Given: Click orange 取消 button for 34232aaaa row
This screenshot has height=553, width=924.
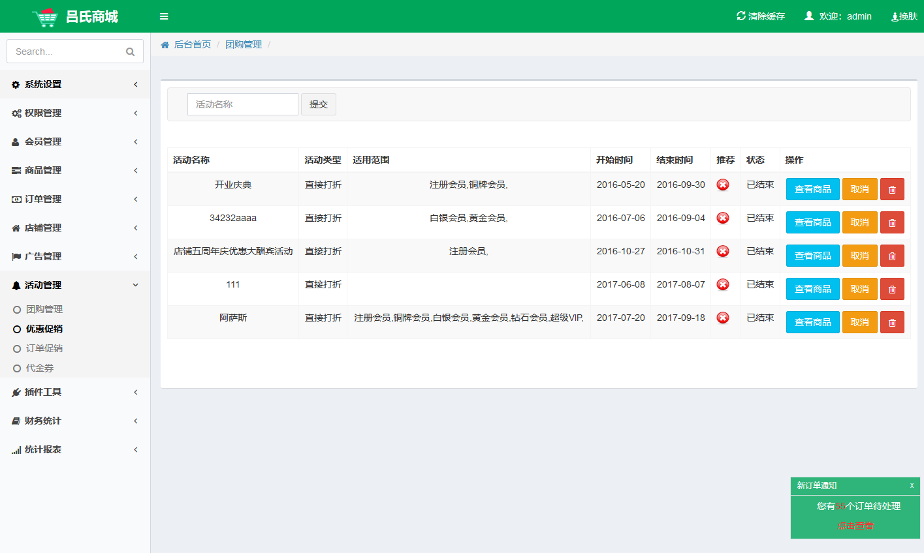Looking at the screenshot, I should tap(859, 222).
